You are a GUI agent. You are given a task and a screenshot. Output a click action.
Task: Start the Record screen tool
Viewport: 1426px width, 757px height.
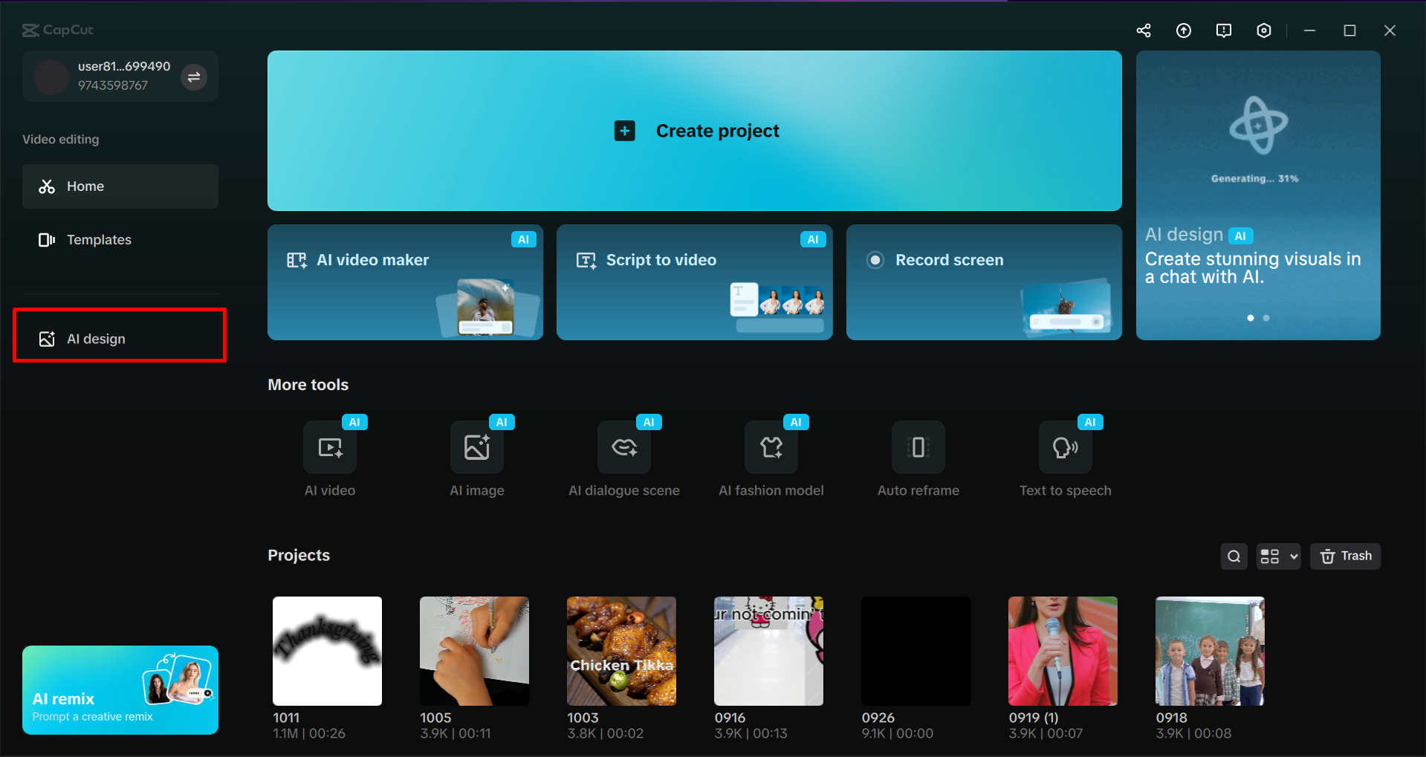pyautogui.click(x=983, y=282)
